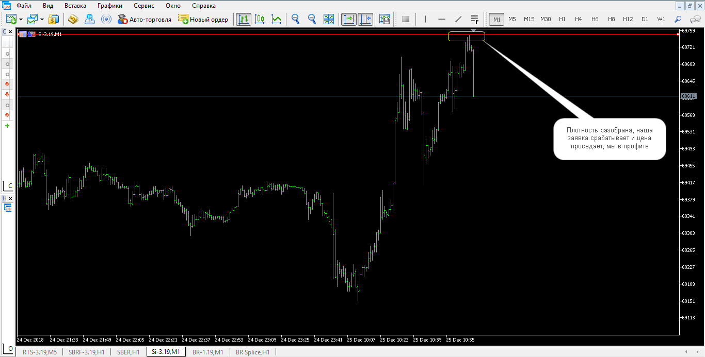The width and height of the screenshot is (705, 357).
Task: Switch to BR Splice,H1 chart tab
Action: [x=253, y=352]
